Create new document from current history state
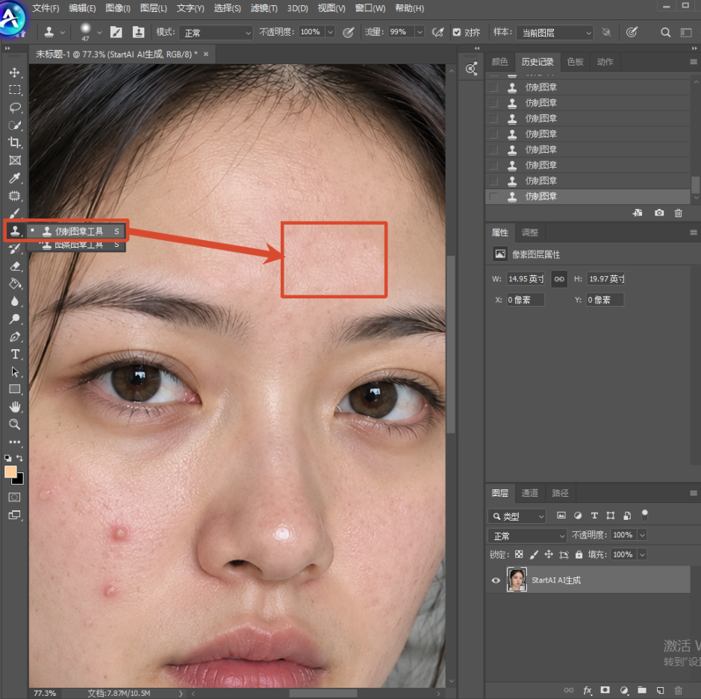 tap(638, 213)
